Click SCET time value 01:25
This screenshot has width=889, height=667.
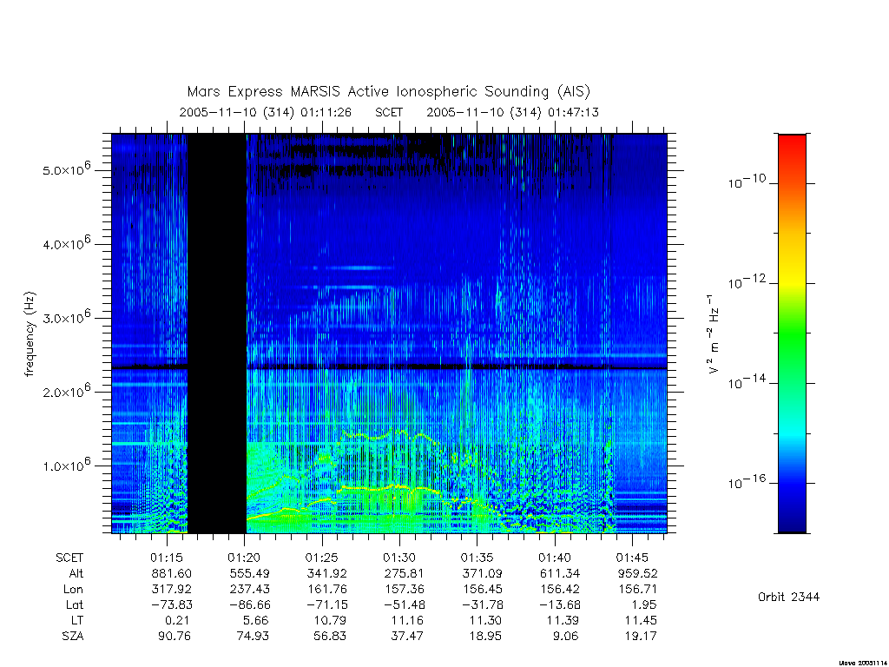click(x=322, y=558)
